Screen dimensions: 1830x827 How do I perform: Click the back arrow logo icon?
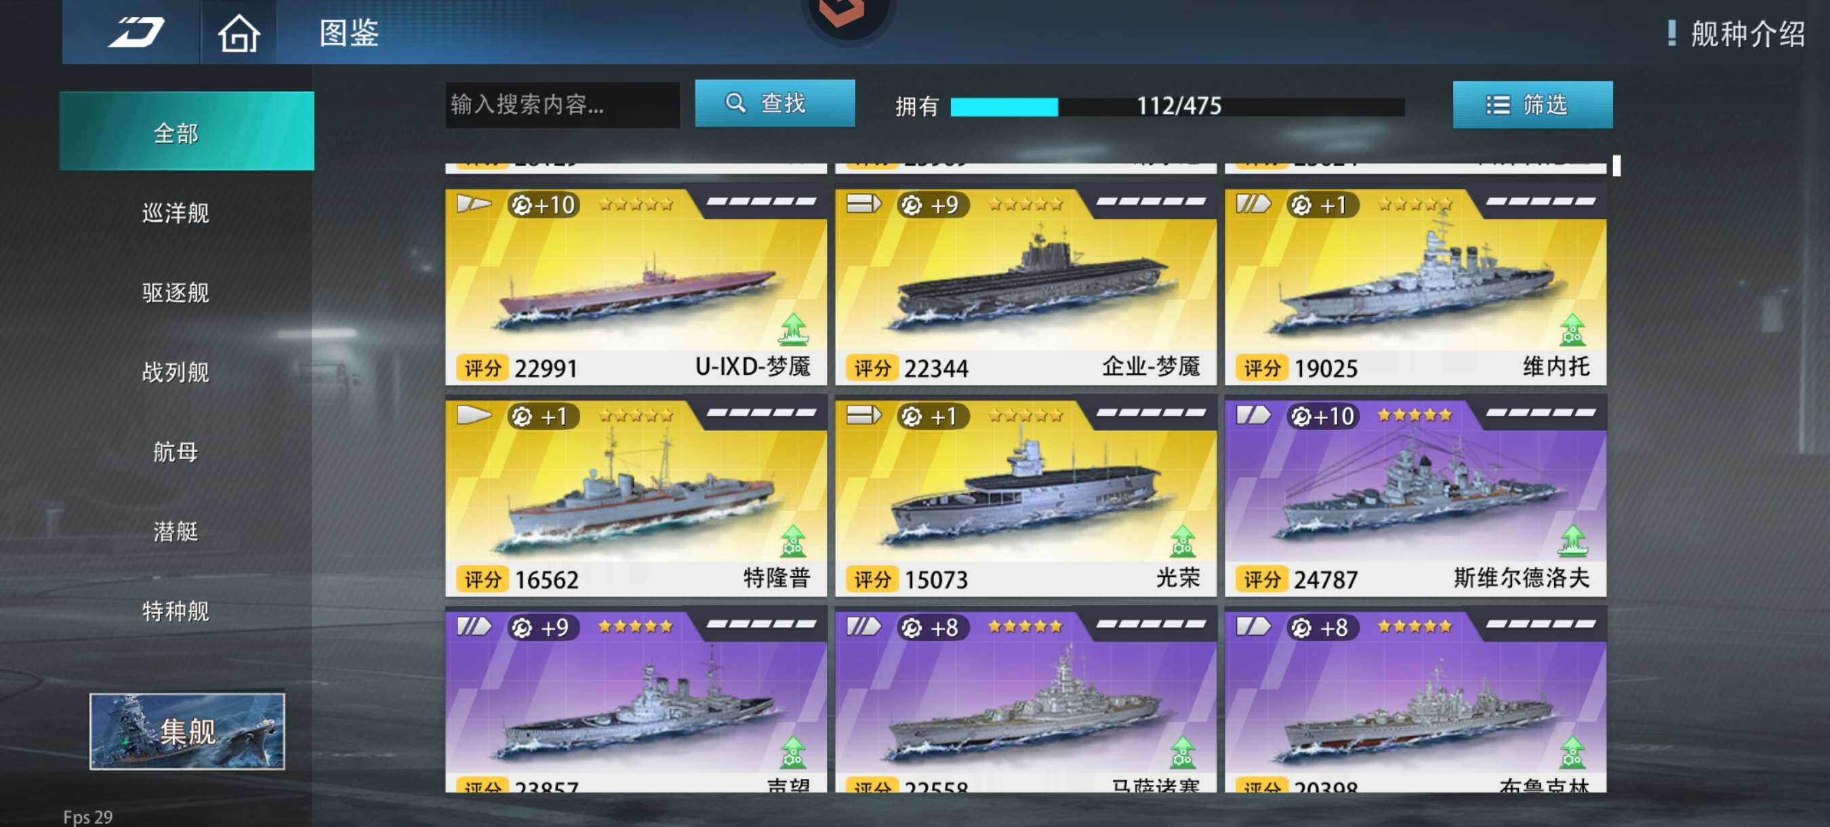point(136,32)
